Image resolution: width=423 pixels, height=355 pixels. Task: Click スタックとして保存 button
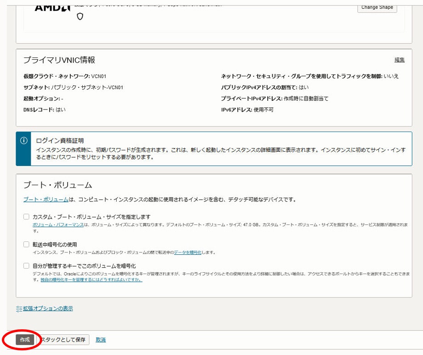[64, 340]
